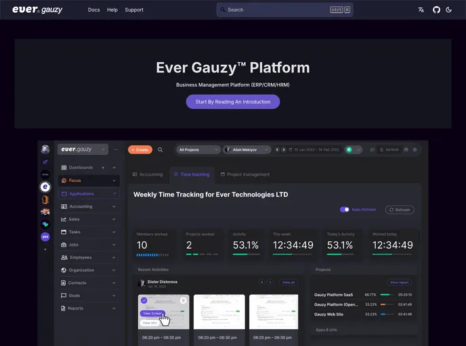Click Gauzy Platform SaaS progress bar

tap(387, 295)
